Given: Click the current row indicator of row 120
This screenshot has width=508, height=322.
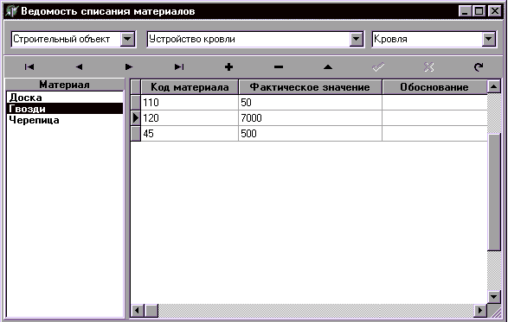Looking at the screenshot, I should [x=136, y=118].
